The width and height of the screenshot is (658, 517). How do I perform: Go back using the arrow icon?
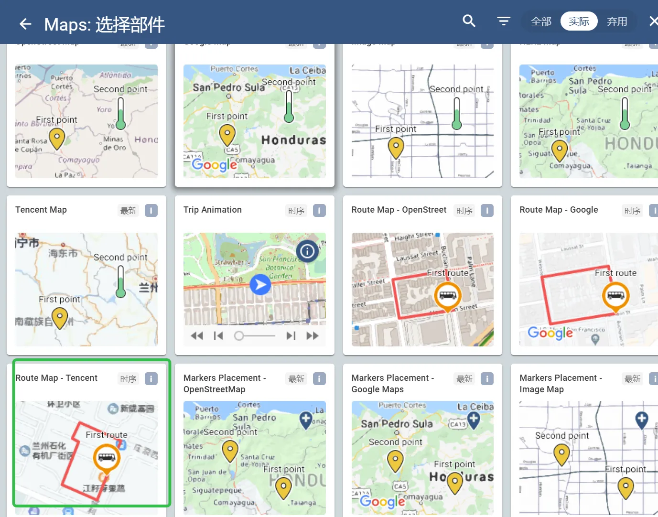click(x=25, y=24)
